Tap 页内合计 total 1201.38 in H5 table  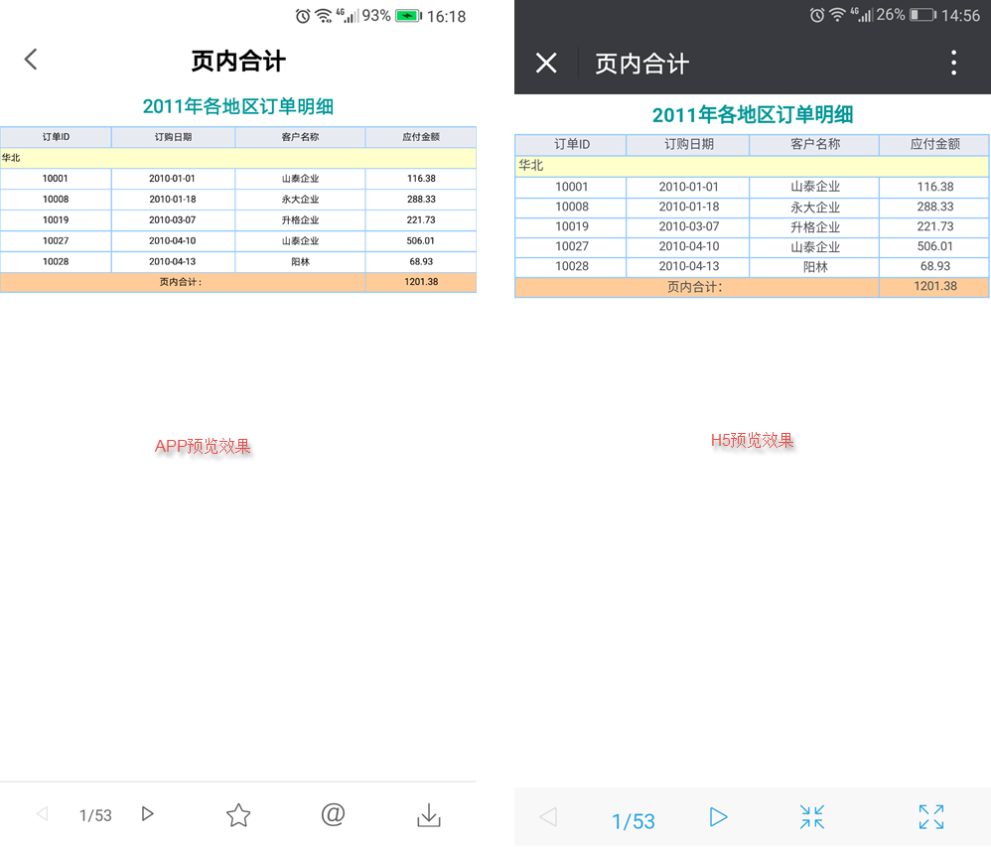(x=934, y=287)
